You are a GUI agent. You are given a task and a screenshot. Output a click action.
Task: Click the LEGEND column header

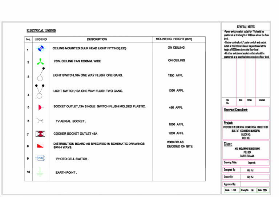pyautogui.click(x=41, y=39)
